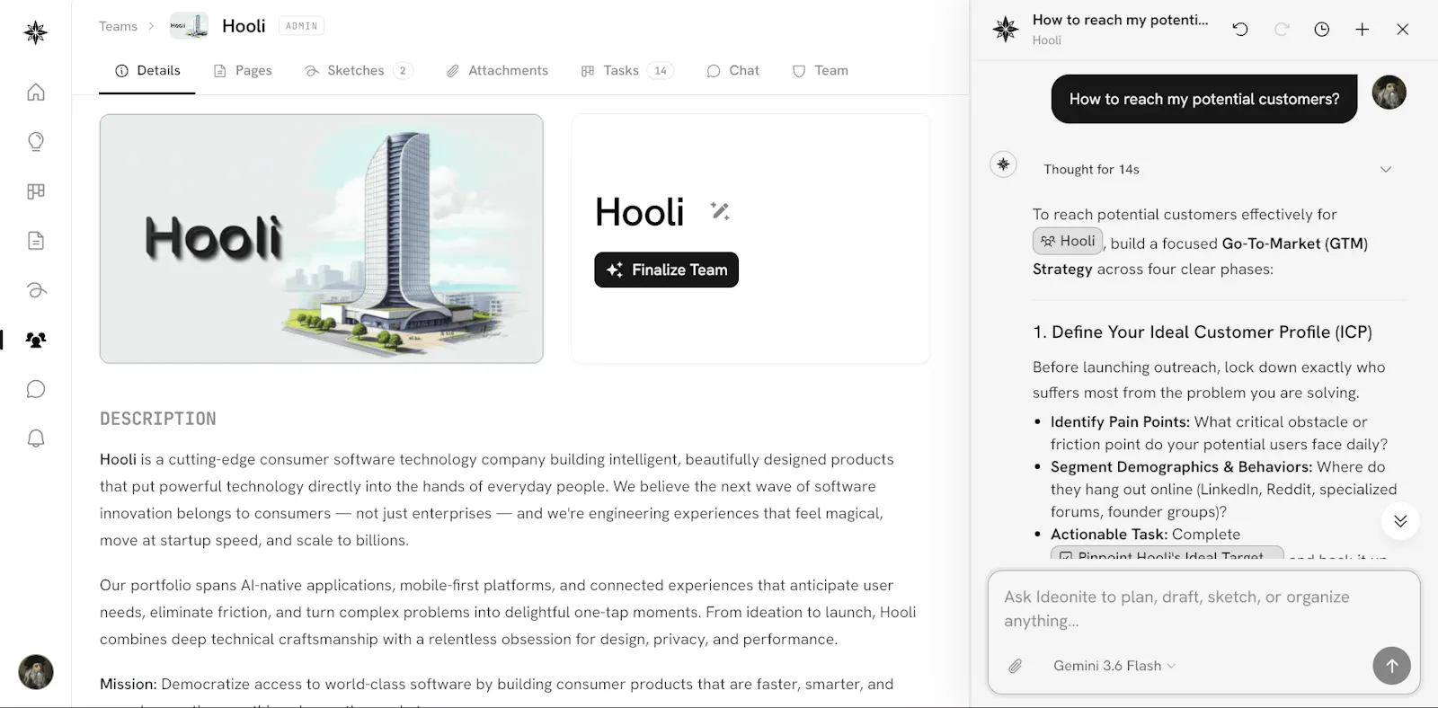Click the Finalize Team button

point(666,270)
